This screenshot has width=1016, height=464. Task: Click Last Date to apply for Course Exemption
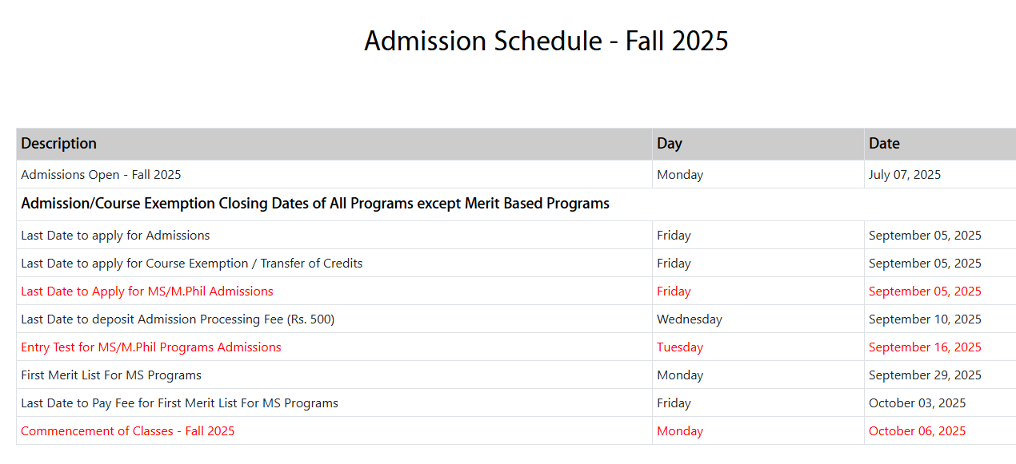[x=192, y=264]
